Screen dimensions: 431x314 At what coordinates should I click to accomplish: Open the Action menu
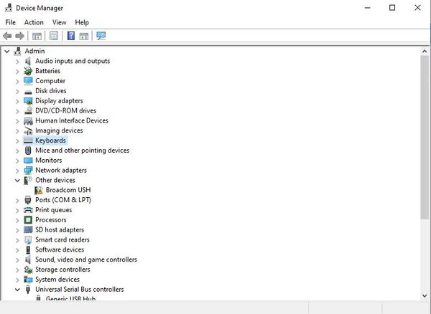[x=34, y=22]
